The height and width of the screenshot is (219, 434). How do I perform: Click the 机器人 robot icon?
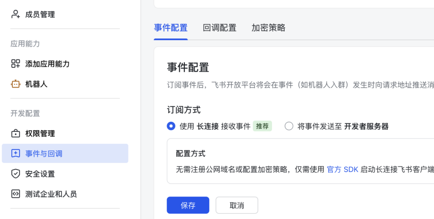click(x=16, y=84)
